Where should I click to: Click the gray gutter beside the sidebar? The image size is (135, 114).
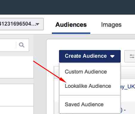pyautogui.click(x=40, y=74)
